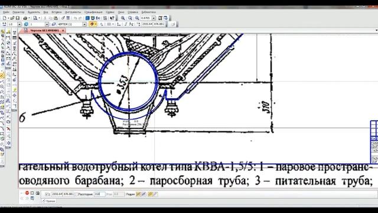
Task: Open the Библиотеки menu
Action: [x=148, y=12]
